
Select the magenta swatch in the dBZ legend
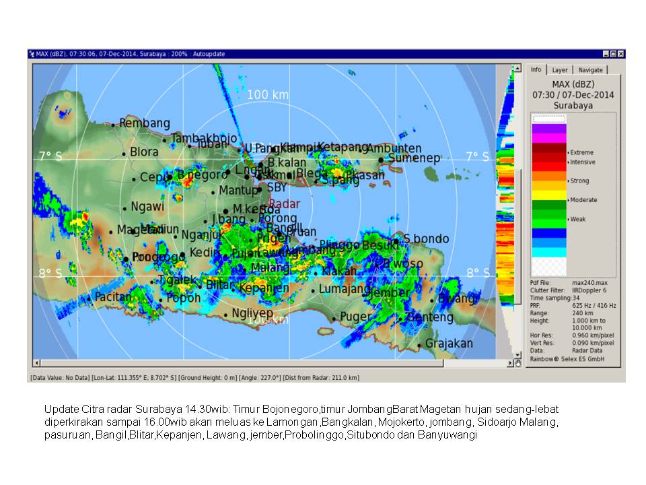point(549,137)
